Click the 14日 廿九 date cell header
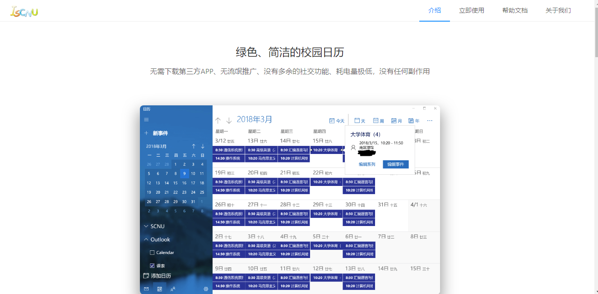The image size is (598, 294). [388, 269]
